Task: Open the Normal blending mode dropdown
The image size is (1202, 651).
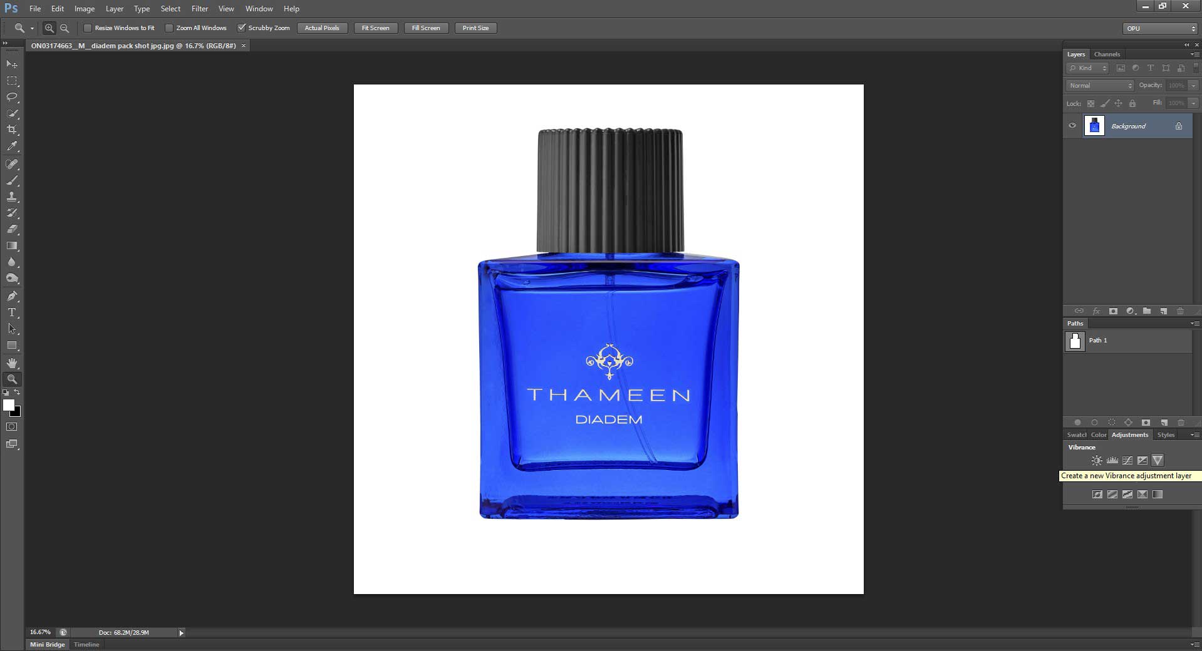Action: pos(1099,85)
